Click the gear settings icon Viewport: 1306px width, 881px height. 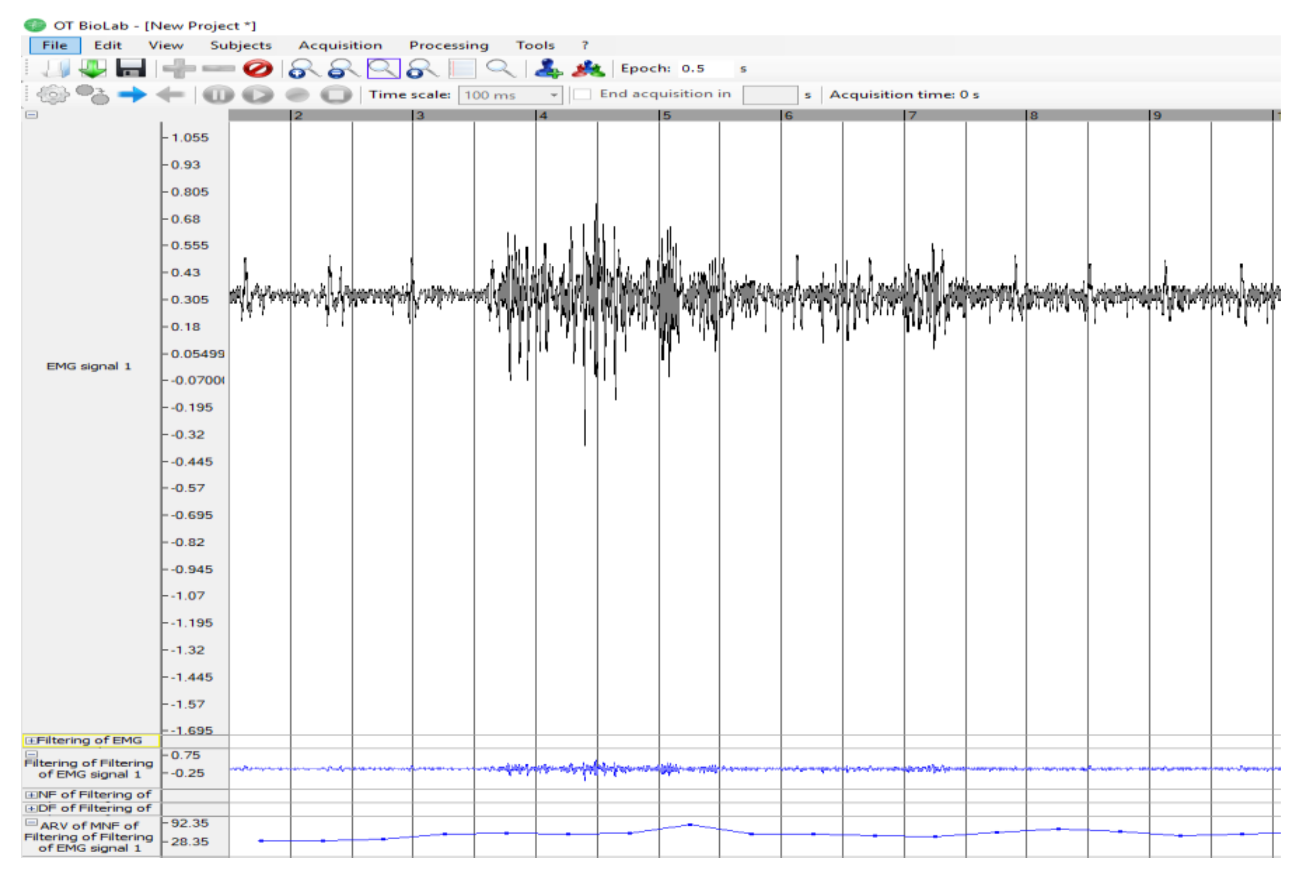(x=53, y=94)
